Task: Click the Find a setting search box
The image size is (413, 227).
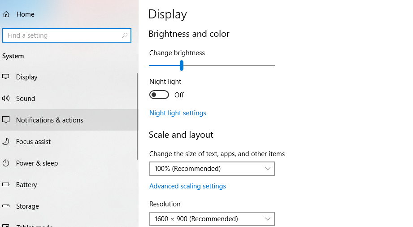Action: pos(62,35)
